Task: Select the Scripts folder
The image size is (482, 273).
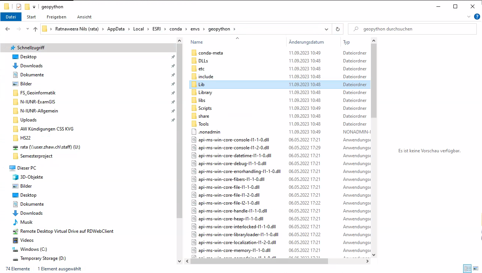Action: (205, 108)
